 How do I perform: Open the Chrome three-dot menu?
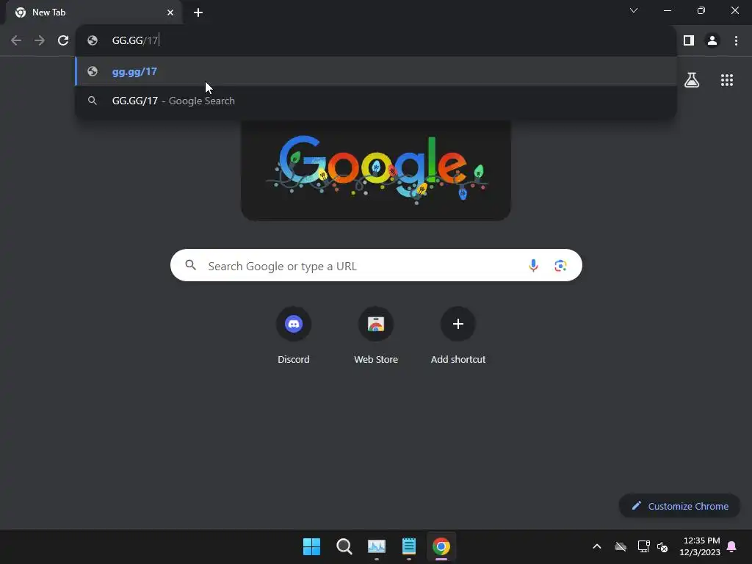pos(736,41)
